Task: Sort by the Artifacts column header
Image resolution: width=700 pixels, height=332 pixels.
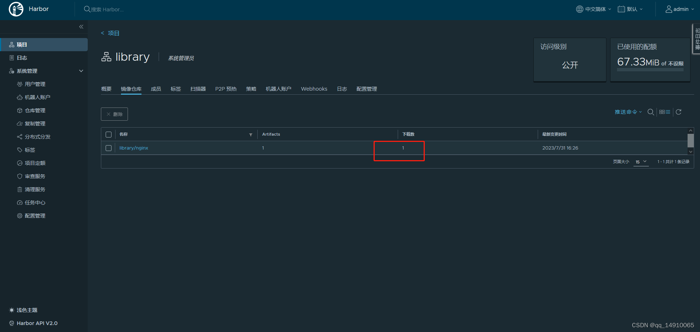Action: coord(271,134)
